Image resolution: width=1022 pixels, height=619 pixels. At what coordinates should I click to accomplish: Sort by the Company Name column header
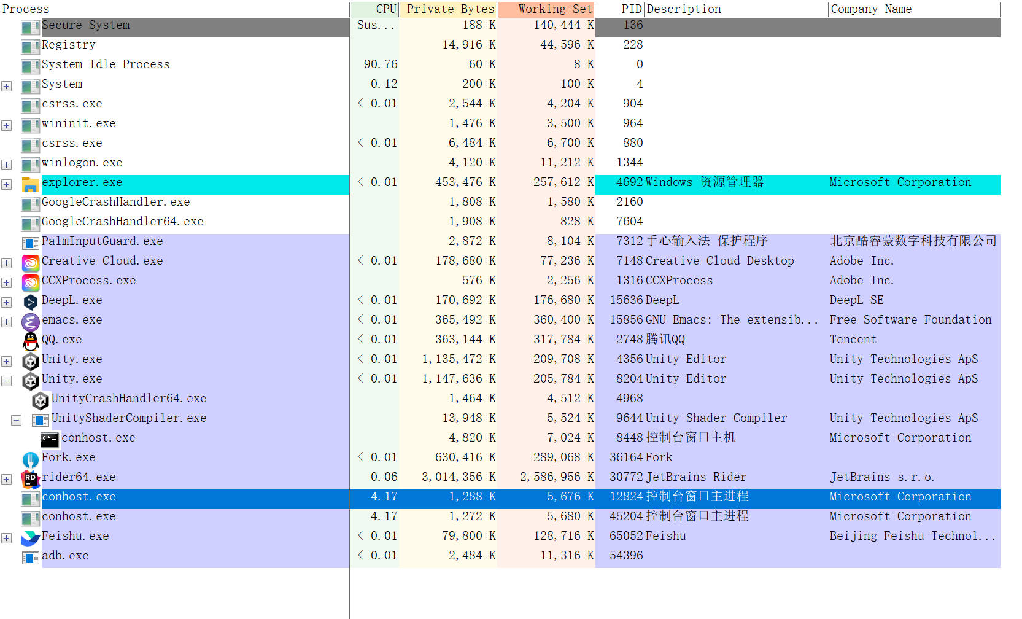pyautogui.click(x=915, y=9)
